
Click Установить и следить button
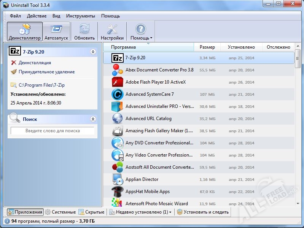(x=202, y=212)
